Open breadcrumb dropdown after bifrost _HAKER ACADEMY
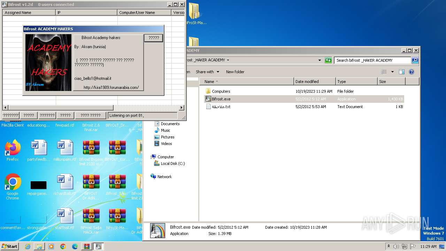This screenshot has height=251, width=446. coord(228,60)
